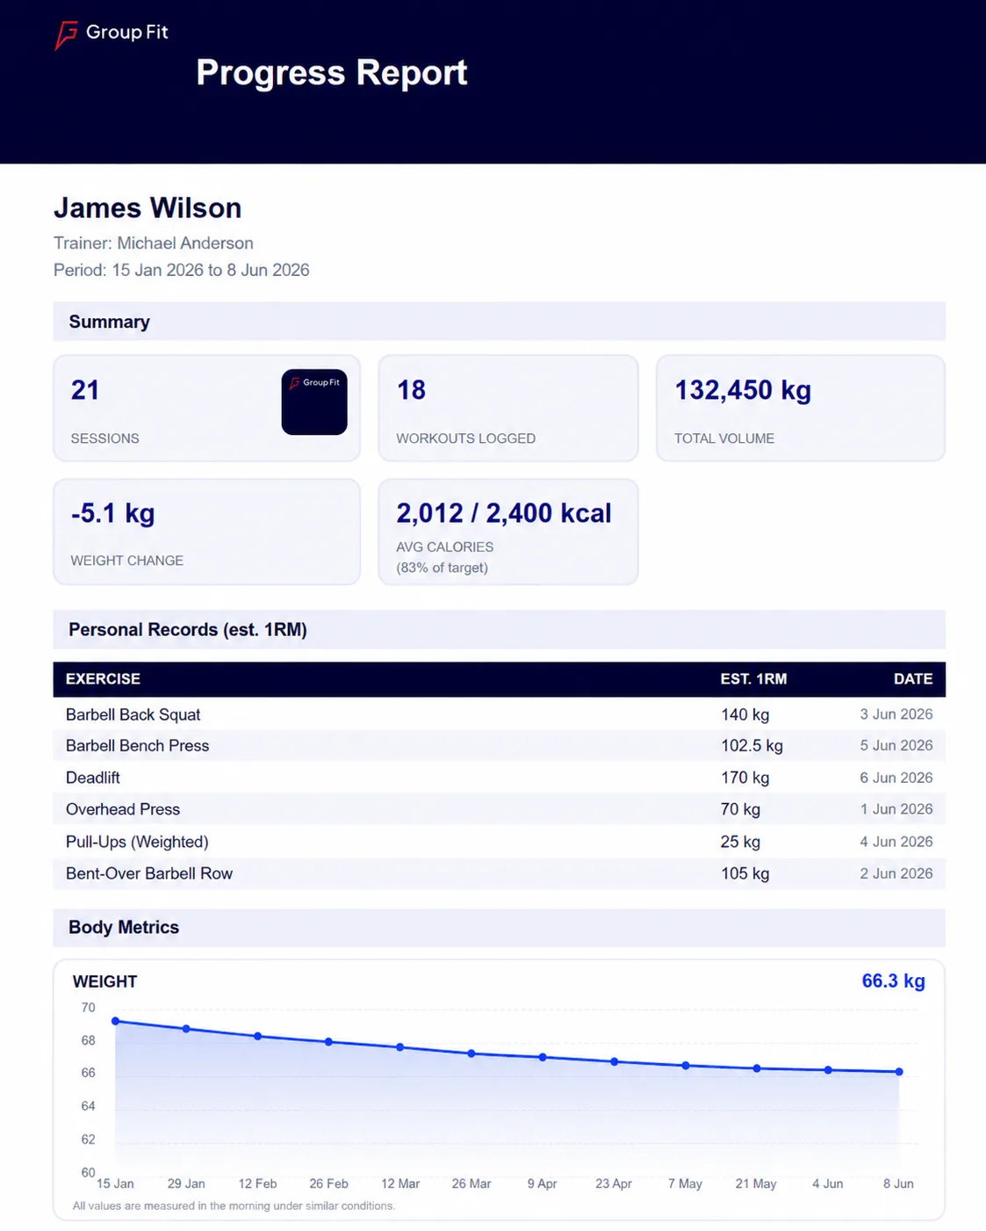Viewport: 986px width, 1231px height.
Task: Click the 26 Feb data point on chart
Action: click(328, 1042)
